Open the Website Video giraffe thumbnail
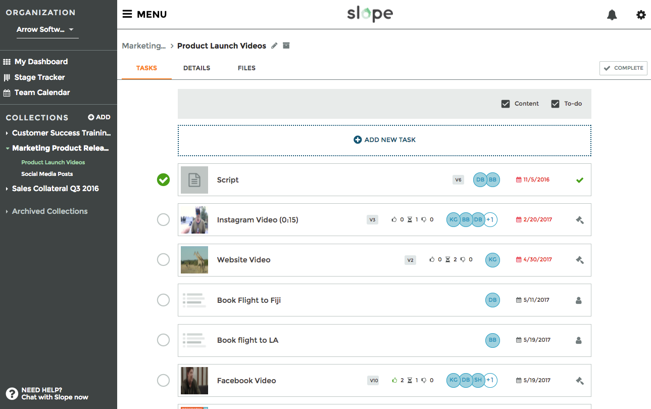Viewport: 651px width, 409px height. [194, 260]
